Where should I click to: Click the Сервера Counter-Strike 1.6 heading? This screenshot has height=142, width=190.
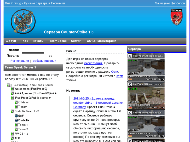(x=69, y=32)
